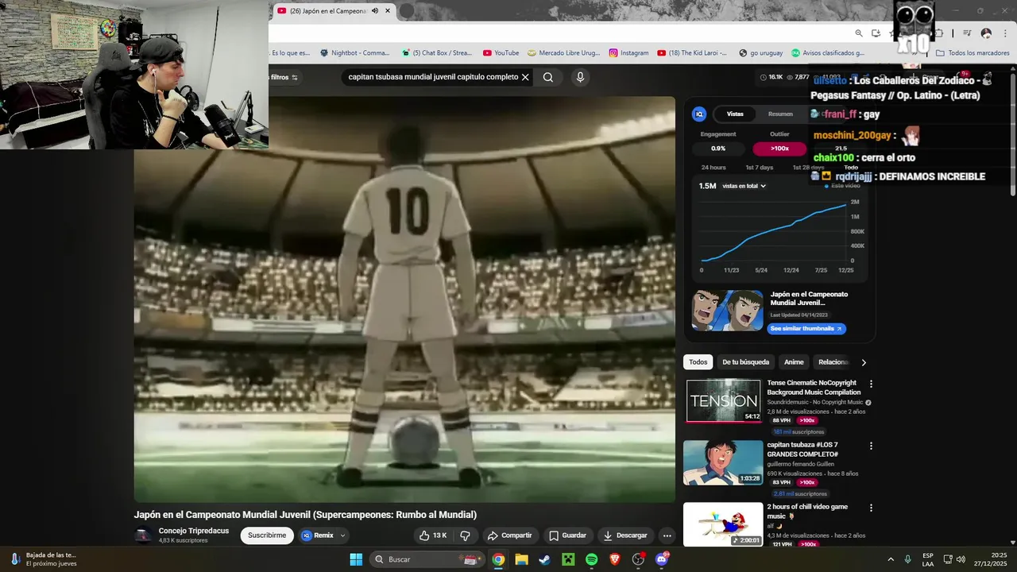
Task: Open the Instagram bookmark
Action: pyautogui.click(x=628, y=53)
